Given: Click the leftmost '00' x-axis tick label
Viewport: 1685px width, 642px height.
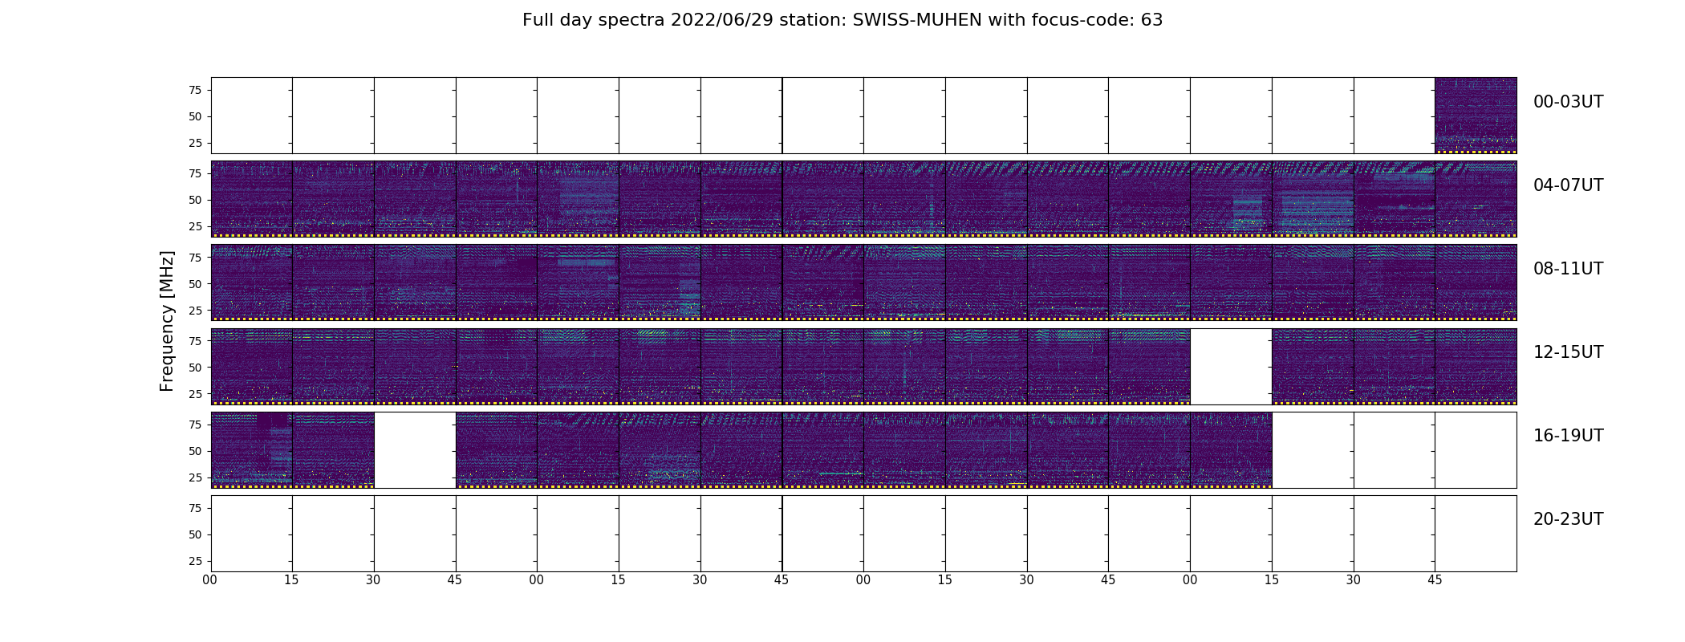Looking at the screenshot, I should (x=210, y=579).
